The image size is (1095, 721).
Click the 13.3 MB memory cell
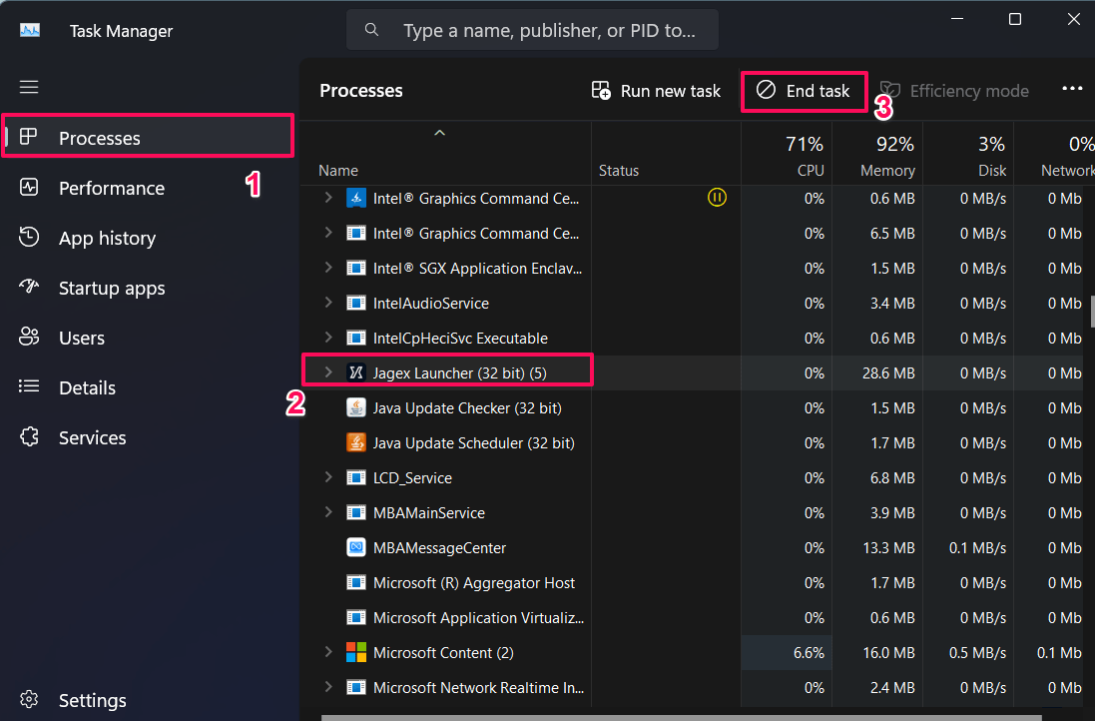pos(877,547)
